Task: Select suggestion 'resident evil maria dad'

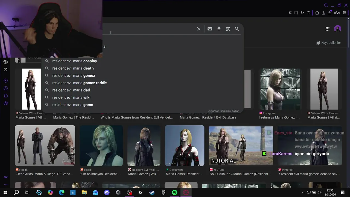Action: 143,90
